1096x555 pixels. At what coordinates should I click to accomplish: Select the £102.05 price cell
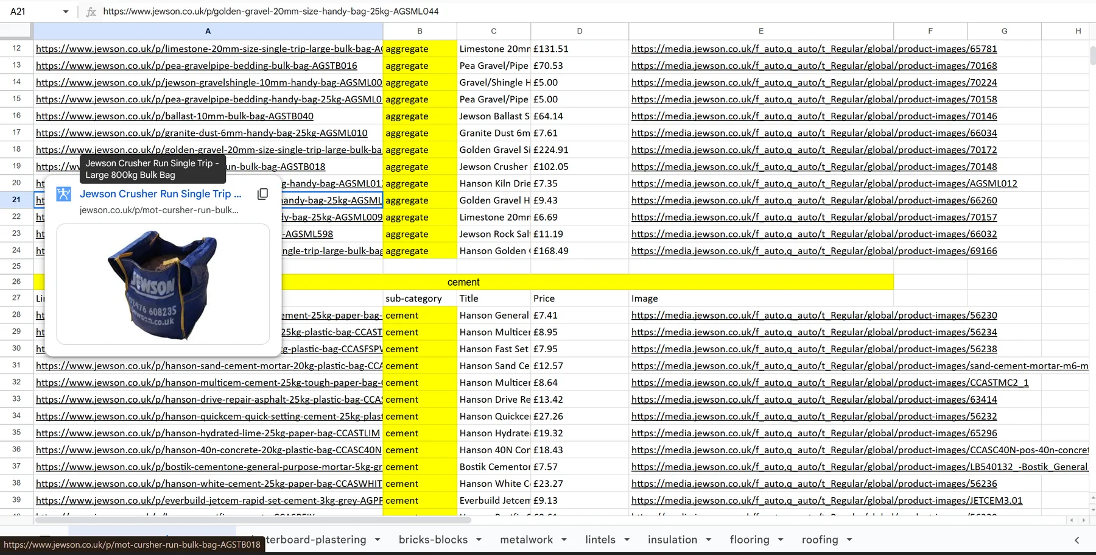point(579,167)
